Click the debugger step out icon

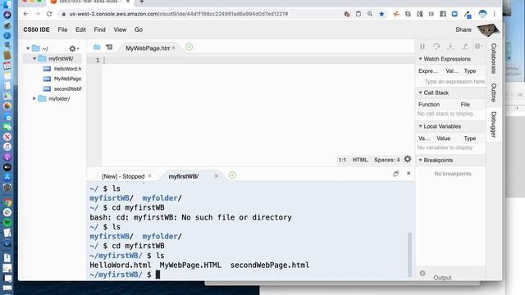click(464, 47)
